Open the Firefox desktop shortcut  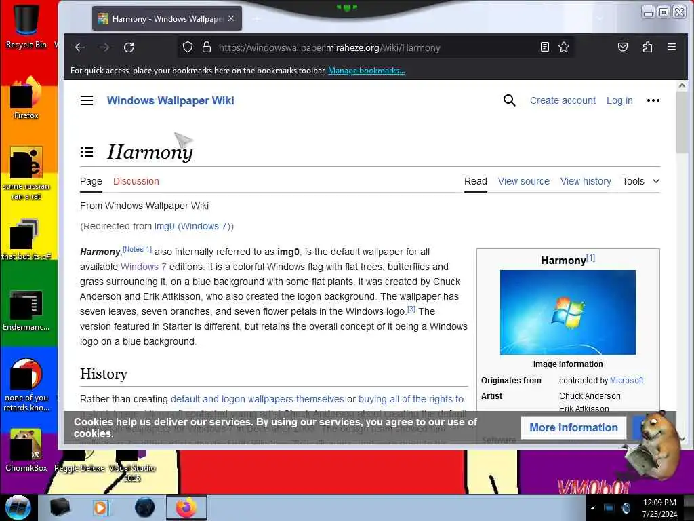[x=26, y=98]
